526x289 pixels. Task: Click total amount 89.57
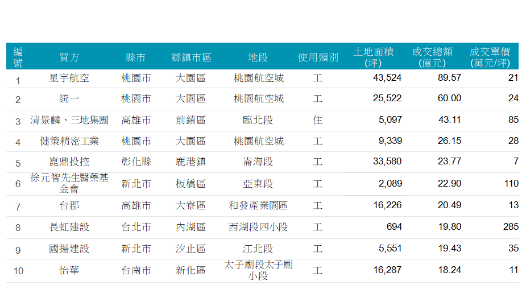(x=449, y=78)
